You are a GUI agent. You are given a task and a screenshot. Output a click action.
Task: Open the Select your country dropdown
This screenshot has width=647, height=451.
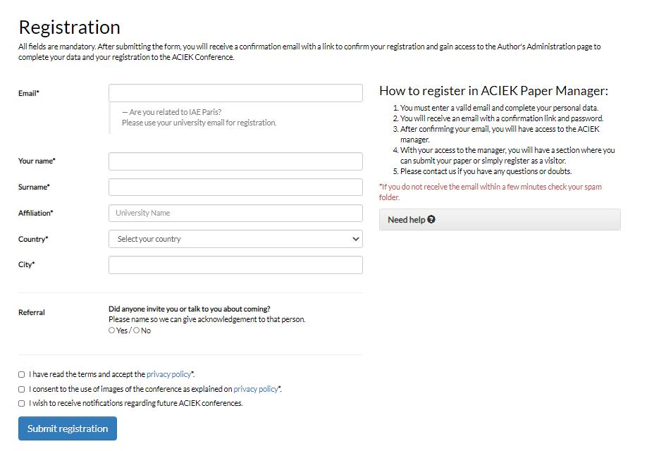235,239
